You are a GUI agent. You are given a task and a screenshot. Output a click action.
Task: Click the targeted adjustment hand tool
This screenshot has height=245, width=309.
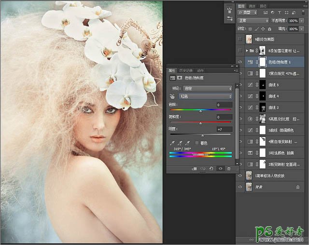pos(172,96)
